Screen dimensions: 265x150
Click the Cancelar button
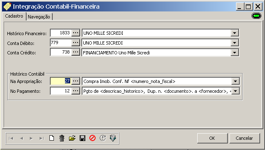click(245, 138)
